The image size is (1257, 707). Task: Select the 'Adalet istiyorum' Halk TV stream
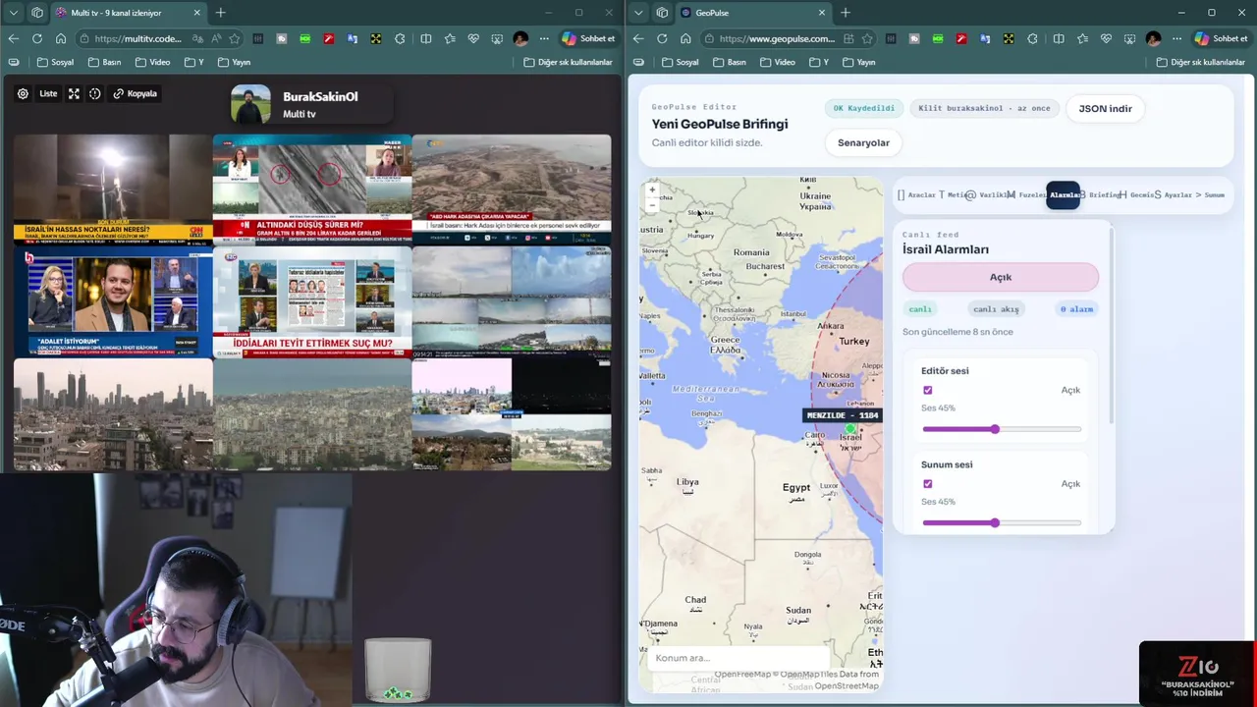click(x=113, y=301)
